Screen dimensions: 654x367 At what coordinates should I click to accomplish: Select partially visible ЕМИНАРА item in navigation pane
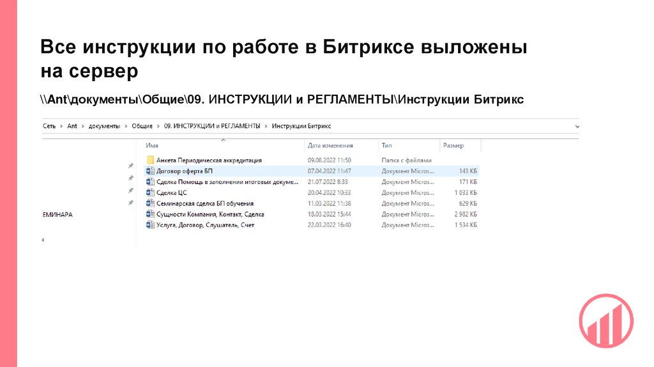pos(57,215)
